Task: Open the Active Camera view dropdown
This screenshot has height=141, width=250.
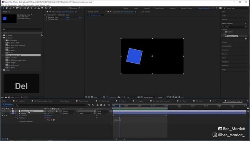Action: point(150,97)
